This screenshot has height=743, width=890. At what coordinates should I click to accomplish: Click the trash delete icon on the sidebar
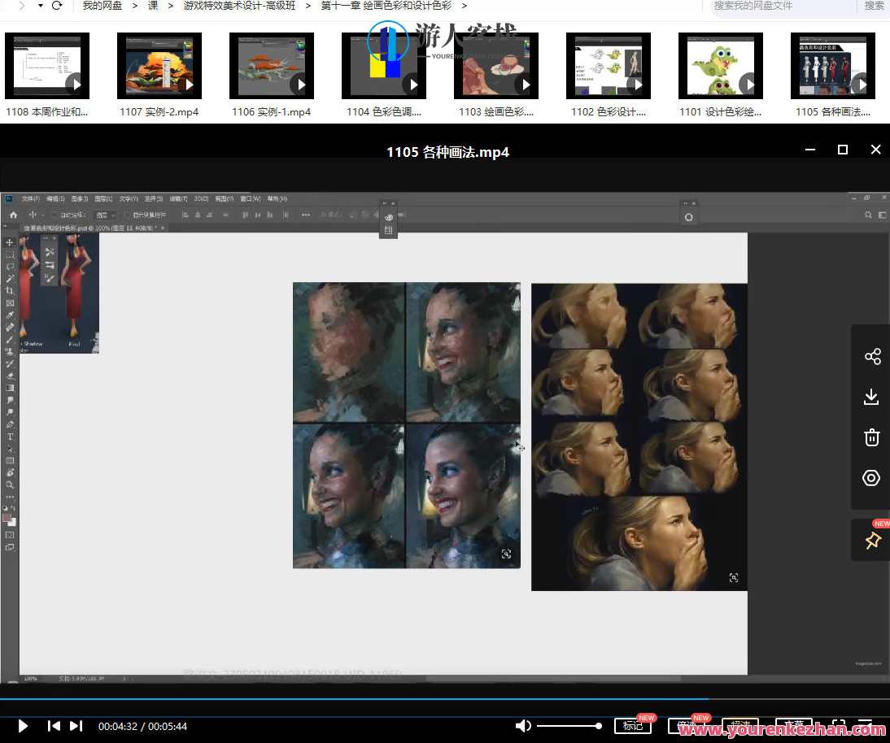[x=871, y=437]
